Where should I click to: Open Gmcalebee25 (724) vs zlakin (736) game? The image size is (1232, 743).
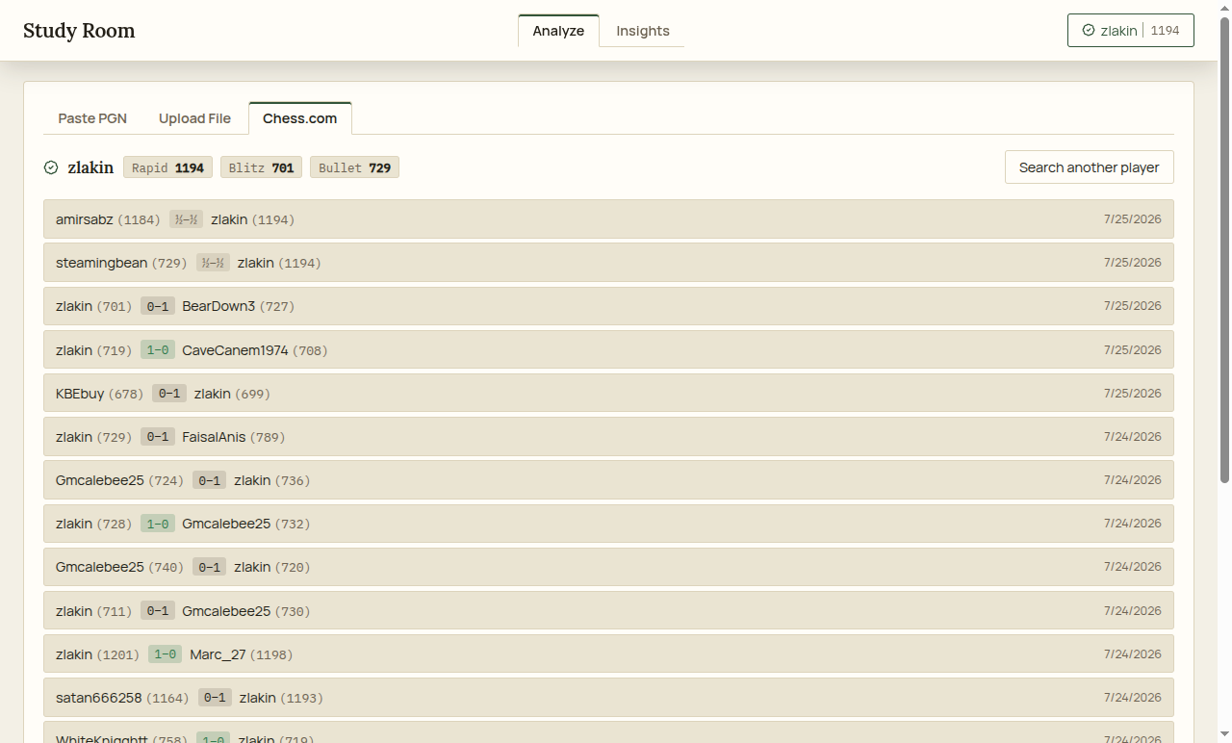(608, 480)
